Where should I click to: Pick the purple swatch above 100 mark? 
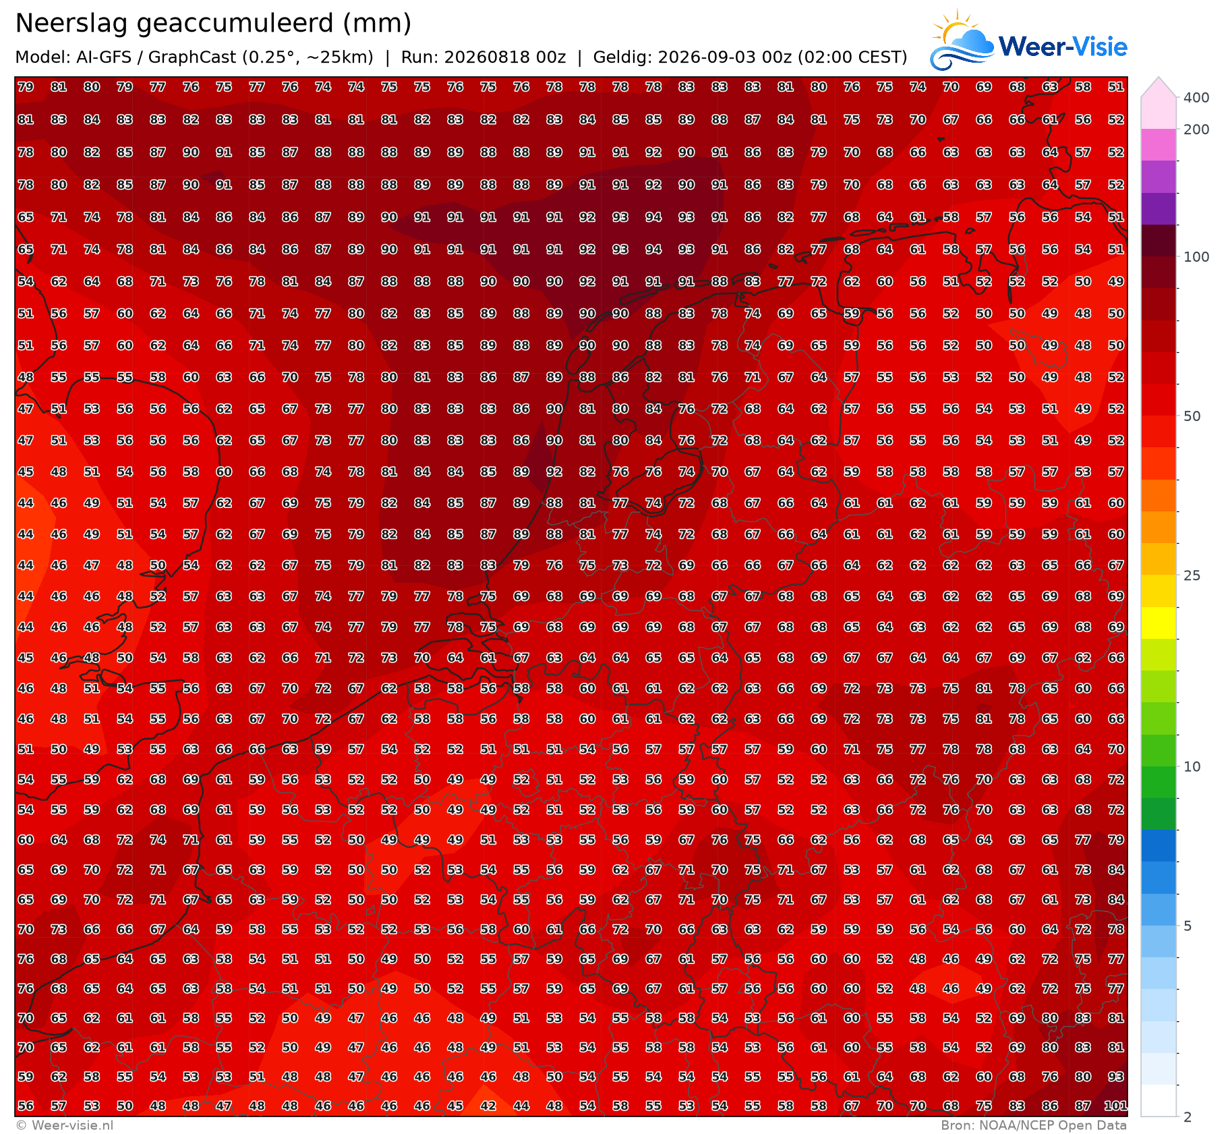coord(1158,208)
